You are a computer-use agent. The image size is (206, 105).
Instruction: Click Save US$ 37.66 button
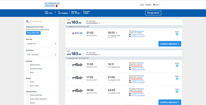click(x=33, y=33)
